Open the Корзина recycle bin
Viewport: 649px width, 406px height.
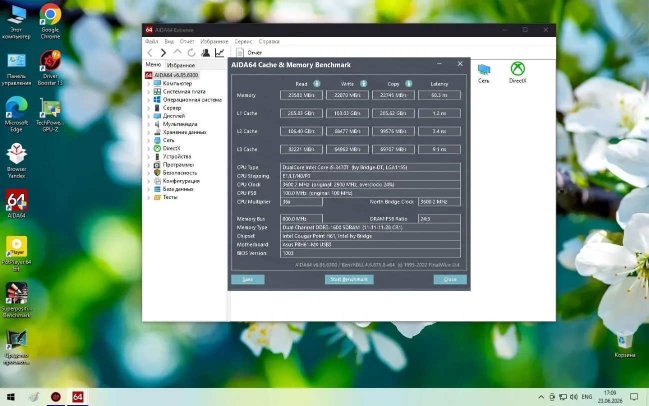point(625,344)
